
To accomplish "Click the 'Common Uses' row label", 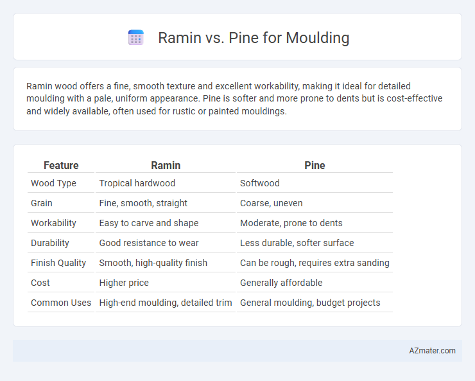I will pos(61,303).
